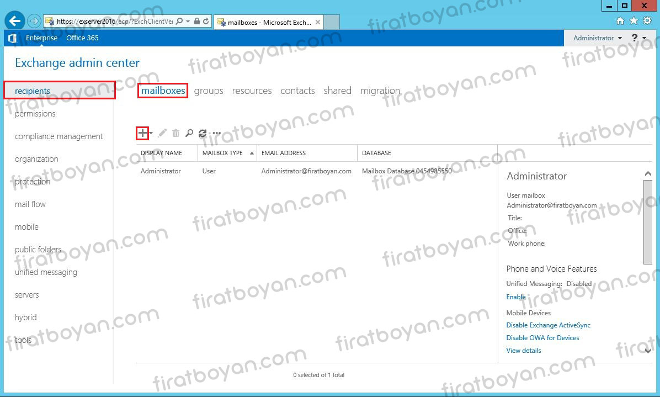Click the 0 selected of 1 total status text
This screenshot has width=660, height=397.
(318, 375)
